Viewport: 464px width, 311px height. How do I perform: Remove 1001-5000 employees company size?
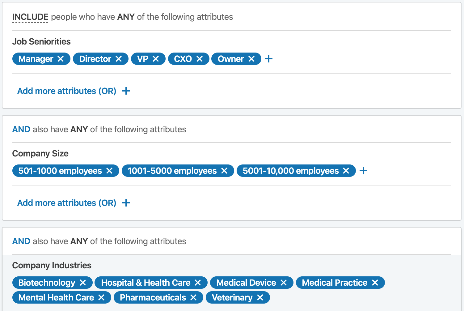pyautogui.click(x=224, y=171)
